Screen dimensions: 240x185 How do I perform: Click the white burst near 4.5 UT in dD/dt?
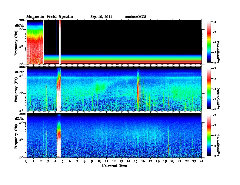(x=59, y=100)
